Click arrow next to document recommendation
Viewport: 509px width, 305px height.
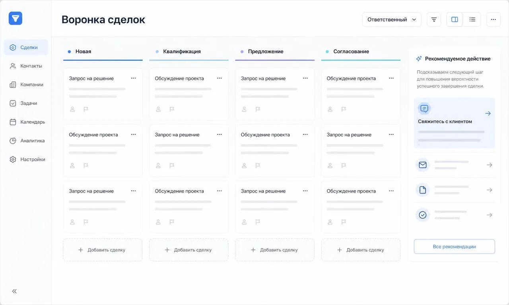pyautogui.click(x=490, y=190)
